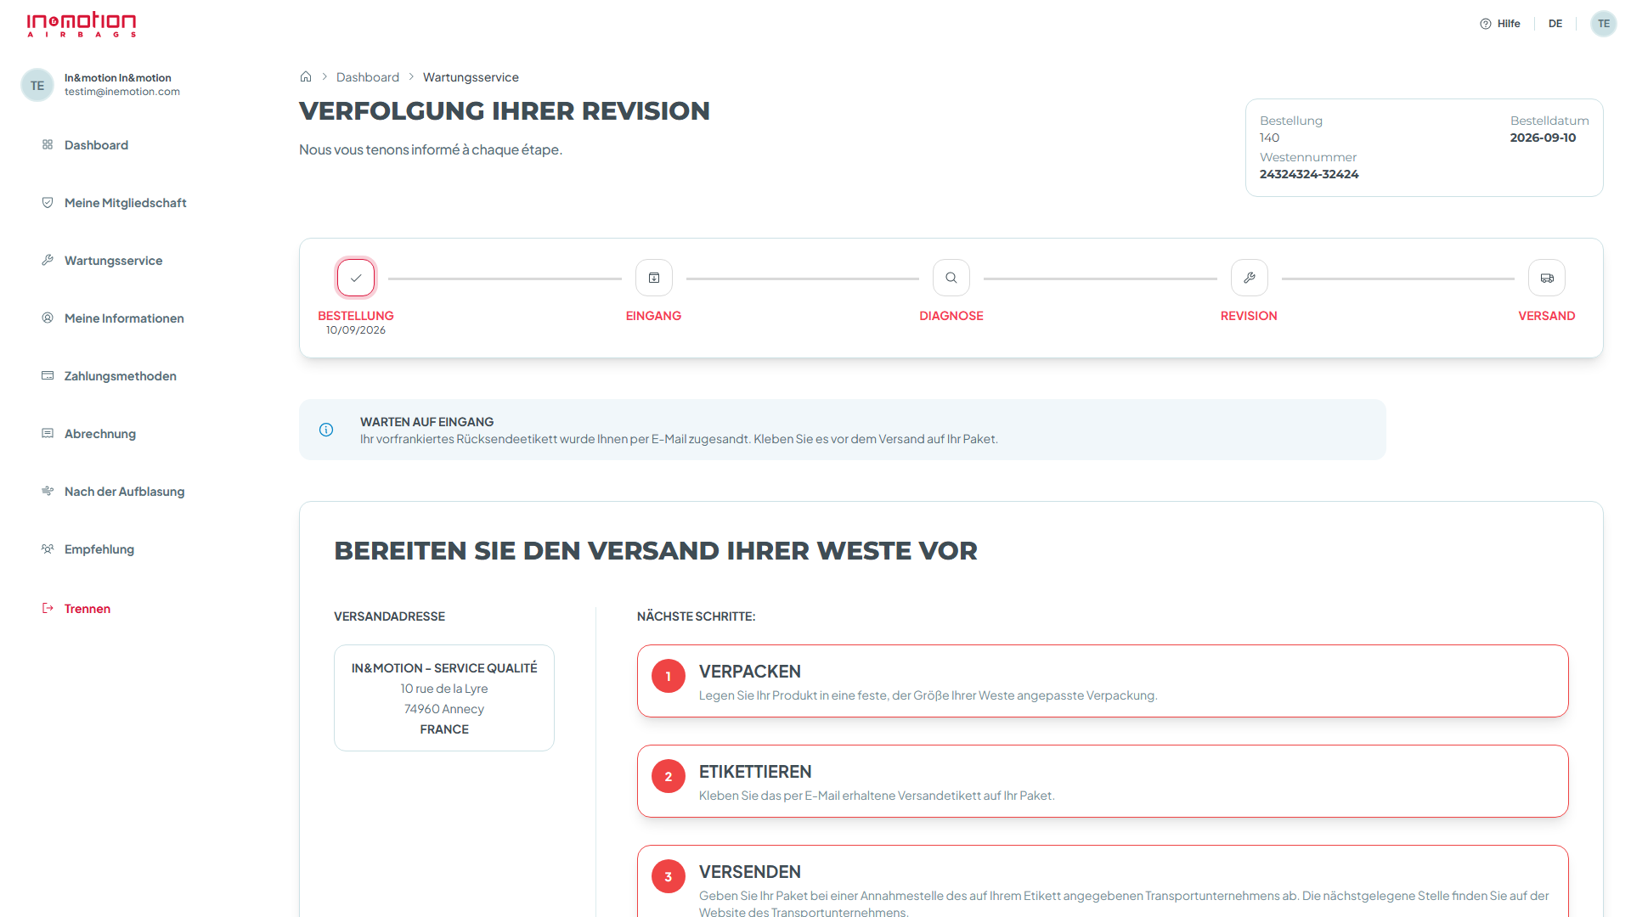Click testim@inemotion.com email text
The width and height of the screenshot is (1631, 917).
click(122, 92)
